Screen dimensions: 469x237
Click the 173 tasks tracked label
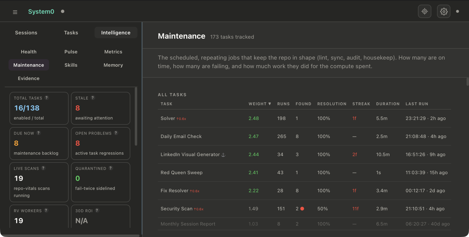(x=232, y=37)
